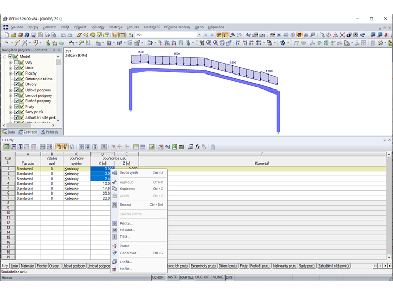The image size is (393, 295).
Task: Toggle the Uzlové podpory checkbox
Action: [x=17, y=90]
